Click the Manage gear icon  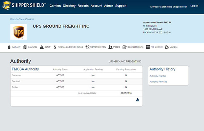[167, 47]
